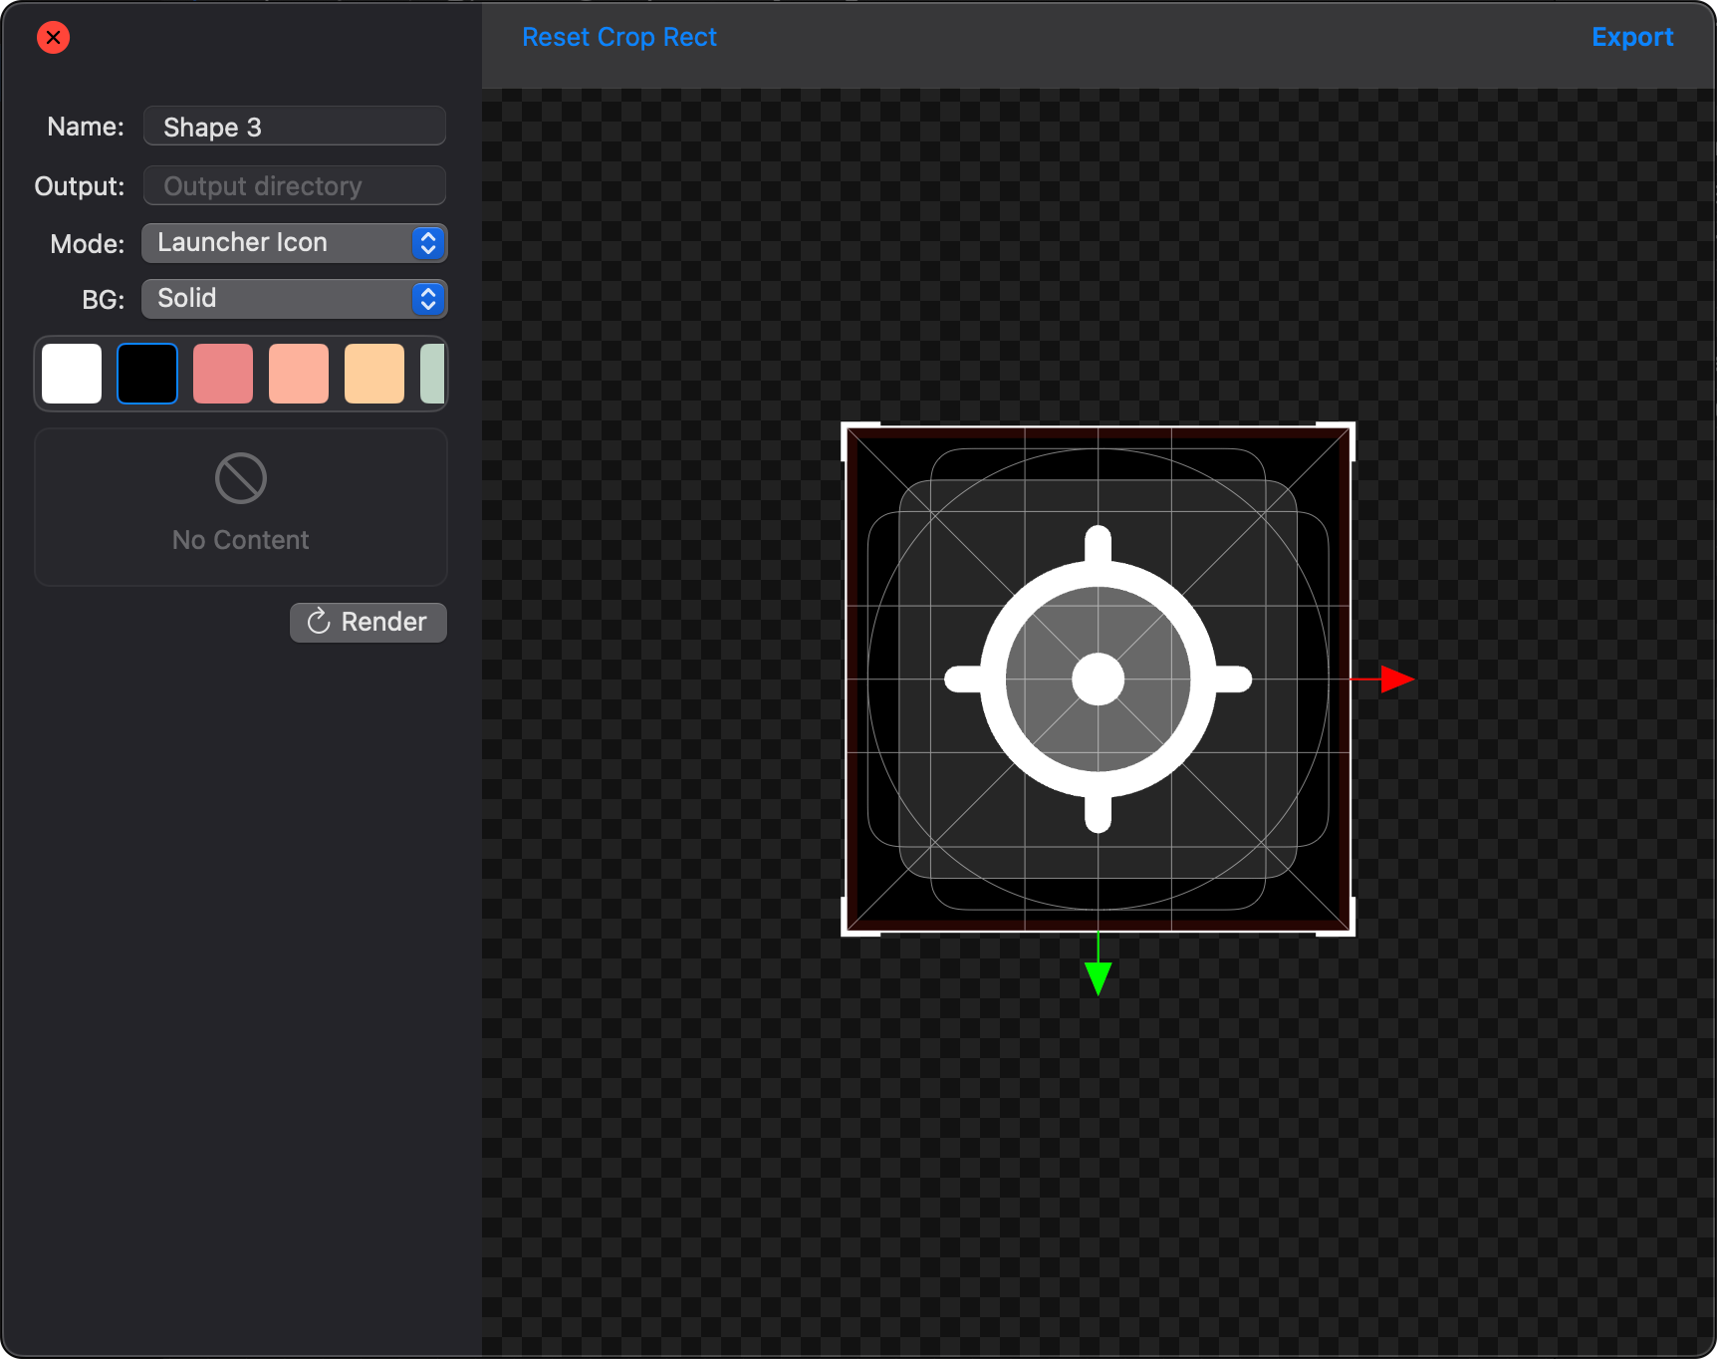Click the Output directory input field
The width and height of the screenshot is (1717, 1359).
click(x=295, y=186)
